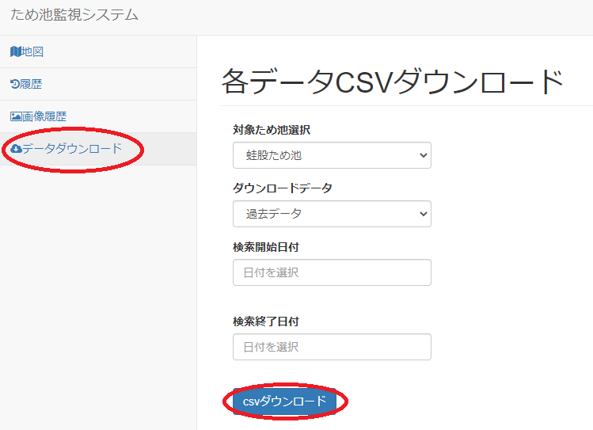Click the ダウンロードデータ field label
Image resolution: width=593 pixels, height=430 pixels.
pos(282,188)
